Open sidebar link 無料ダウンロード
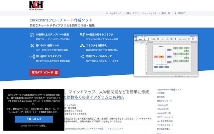 coord(165,101)
